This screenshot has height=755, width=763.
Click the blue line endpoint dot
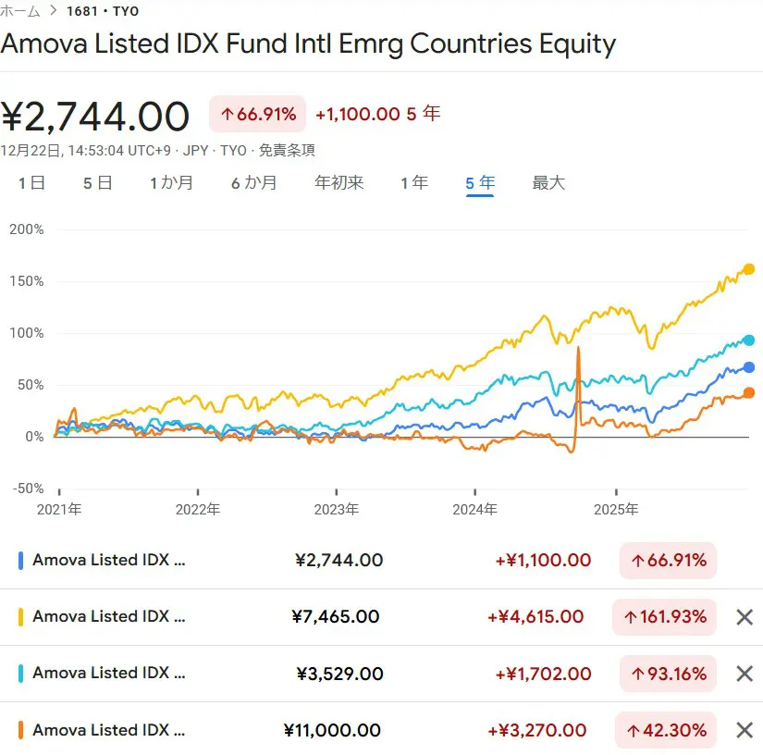coord(749,367)
